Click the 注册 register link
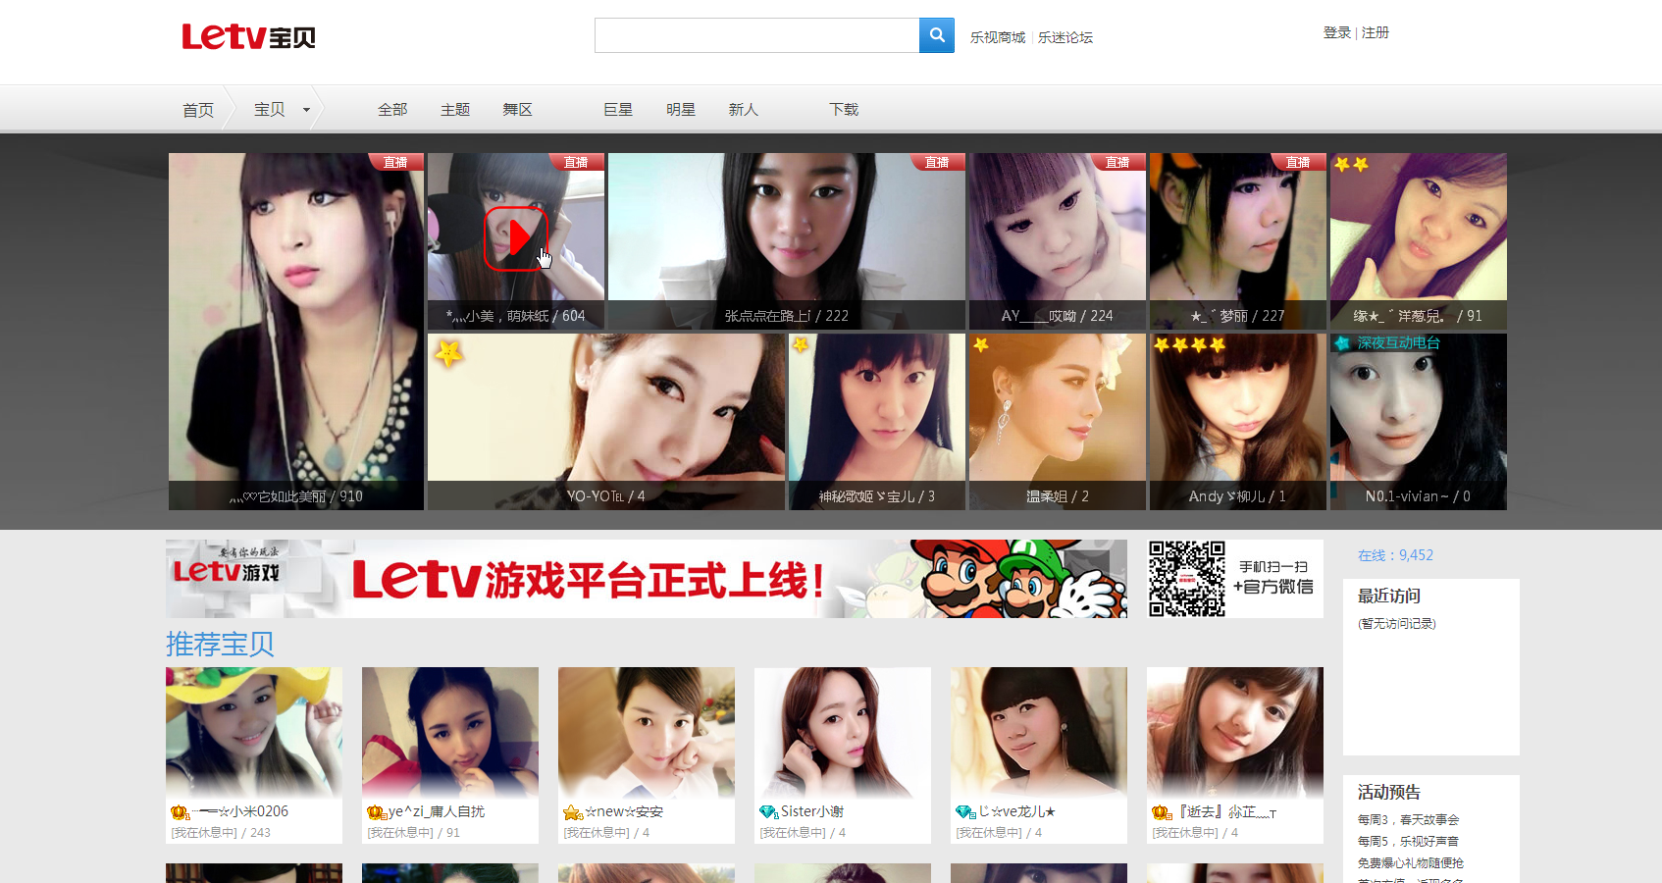The width and height of the screenshot is (1662, 883). pos(1376,32)
